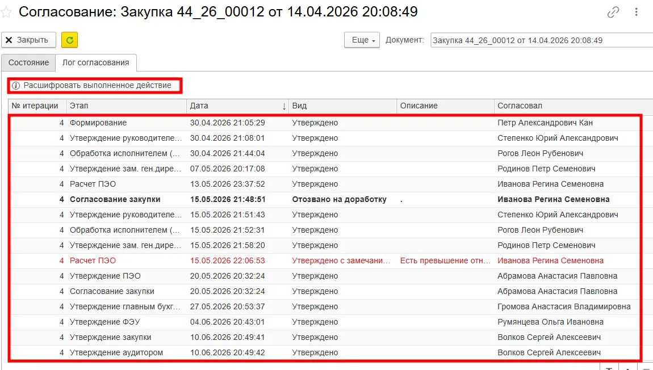Select the date 07.05.2026 20:17:08
This screenshot has height=370, width=653.
pyautogui.click(x=227, y=169)
